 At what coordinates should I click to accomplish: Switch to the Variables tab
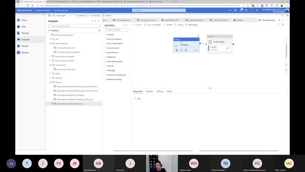[150, 91]
